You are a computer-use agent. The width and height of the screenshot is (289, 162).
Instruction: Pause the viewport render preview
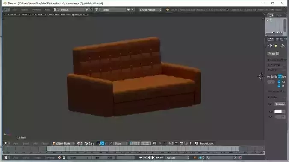191,143
